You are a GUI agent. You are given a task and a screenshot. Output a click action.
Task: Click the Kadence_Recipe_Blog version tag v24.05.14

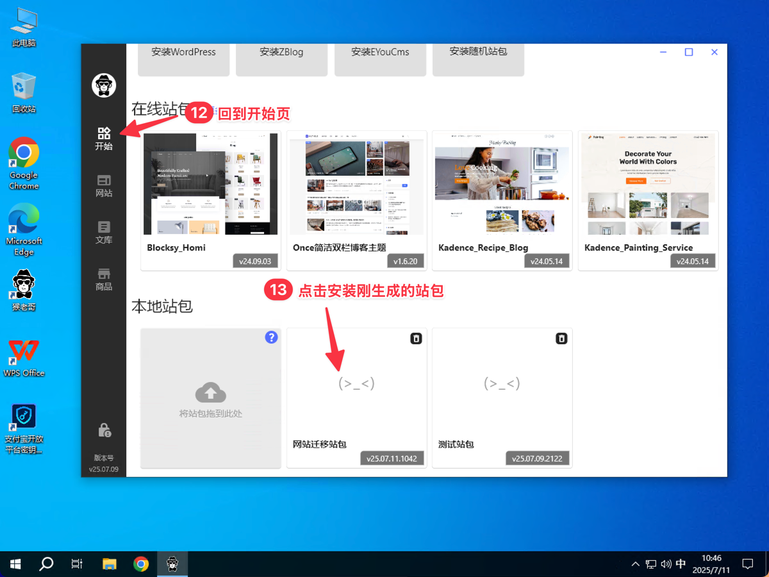[x=547, y=261]
